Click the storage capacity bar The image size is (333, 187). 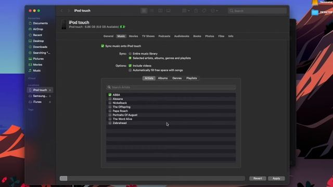click(152, 179)
